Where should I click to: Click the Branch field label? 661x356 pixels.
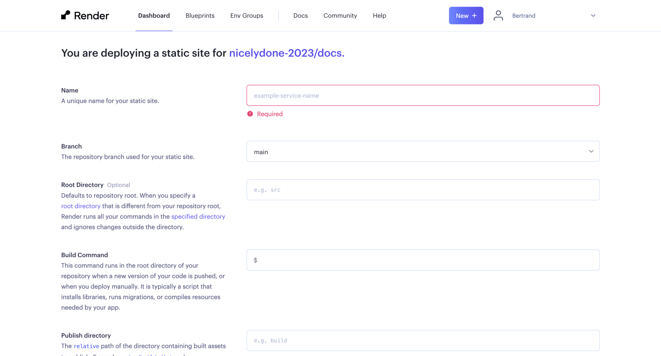(71, 147)
